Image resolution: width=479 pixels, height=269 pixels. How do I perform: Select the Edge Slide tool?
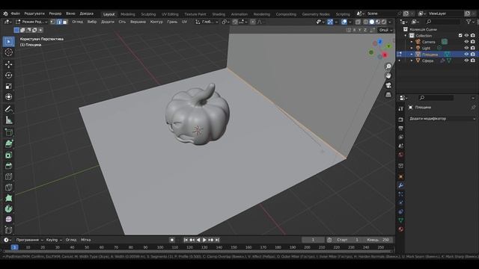point(8,229)
